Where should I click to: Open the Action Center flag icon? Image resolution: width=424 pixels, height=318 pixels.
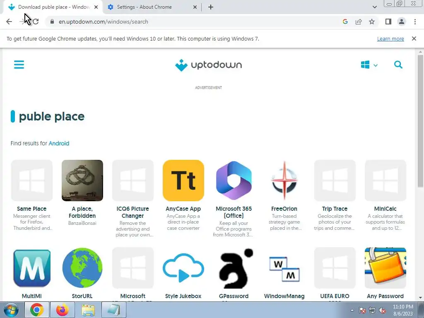tap(362, 310)
